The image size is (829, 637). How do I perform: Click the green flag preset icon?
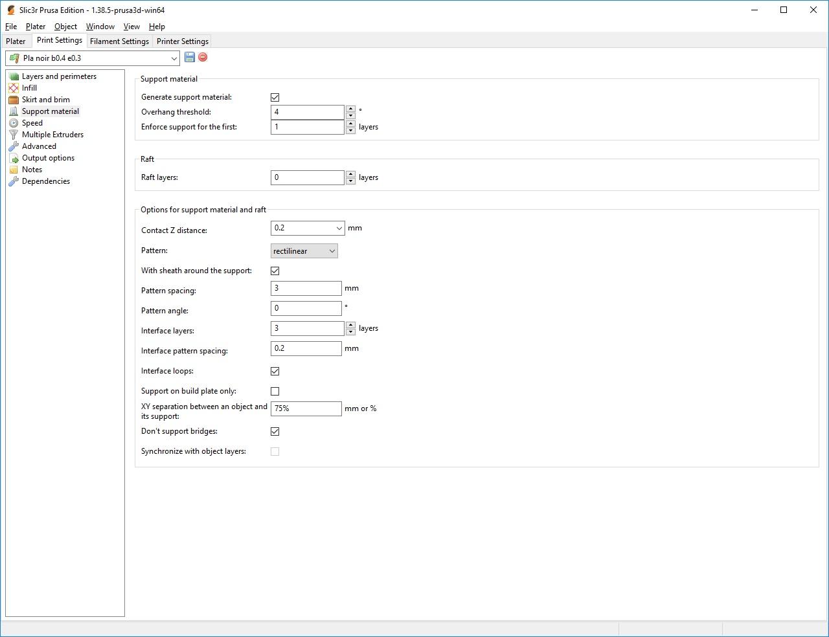(14, 58)
